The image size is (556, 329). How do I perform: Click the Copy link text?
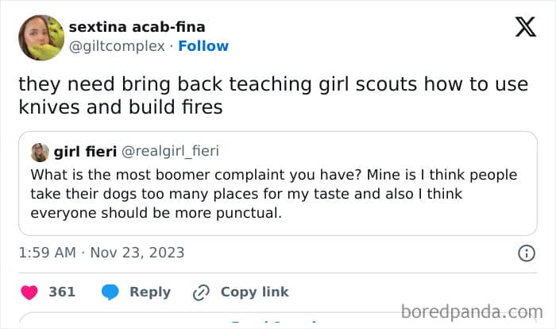point(254,292)
